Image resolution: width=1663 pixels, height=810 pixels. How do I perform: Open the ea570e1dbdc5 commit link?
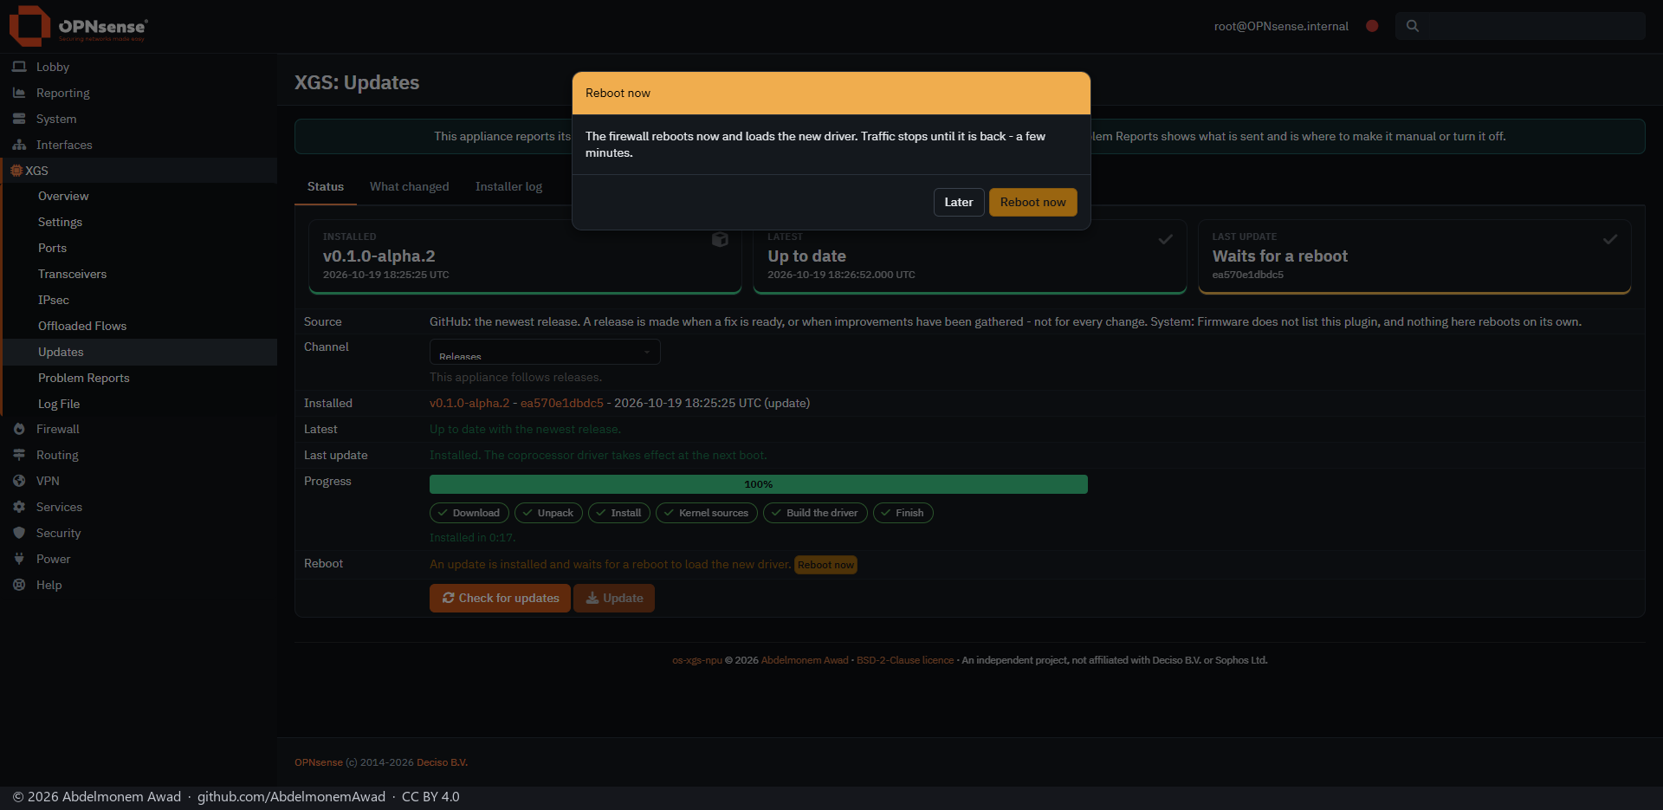pyautogui.click(x=562, y=403)
